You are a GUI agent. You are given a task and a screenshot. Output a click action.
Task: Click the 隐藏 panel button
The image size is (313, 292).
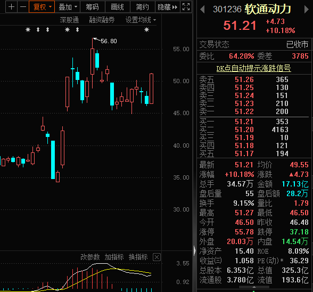[168, 7]
